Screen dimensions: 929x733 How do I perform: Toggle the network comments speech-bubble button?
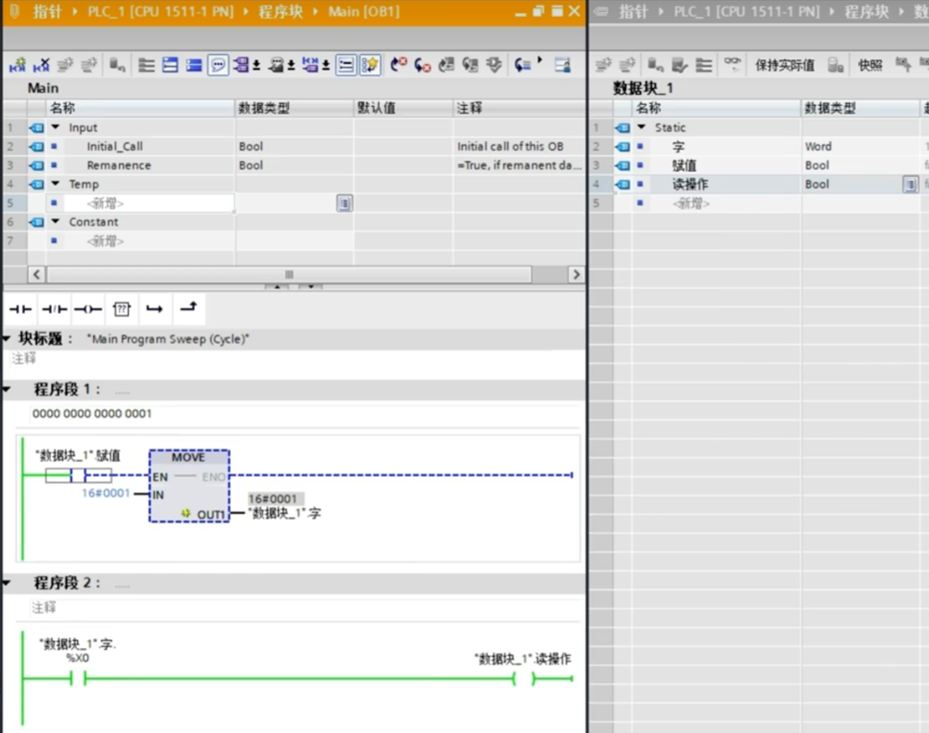click(x=217, y=65)
